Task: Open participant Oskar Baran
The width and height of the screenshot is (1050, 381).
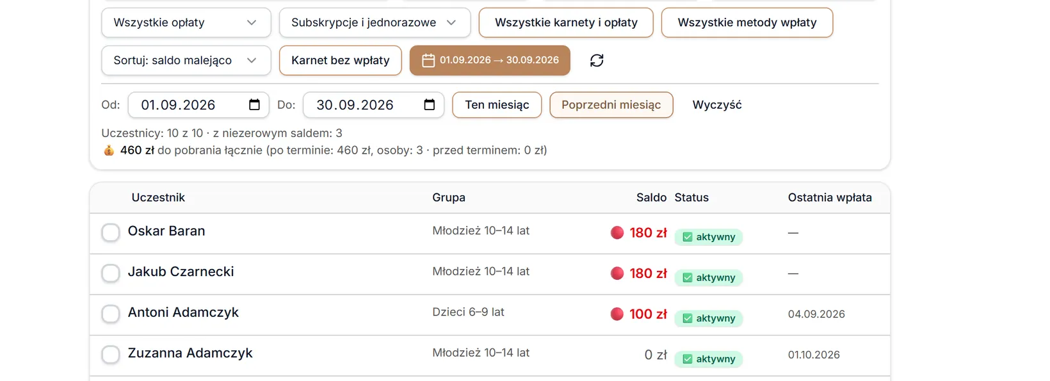Action: click(166, 231)
